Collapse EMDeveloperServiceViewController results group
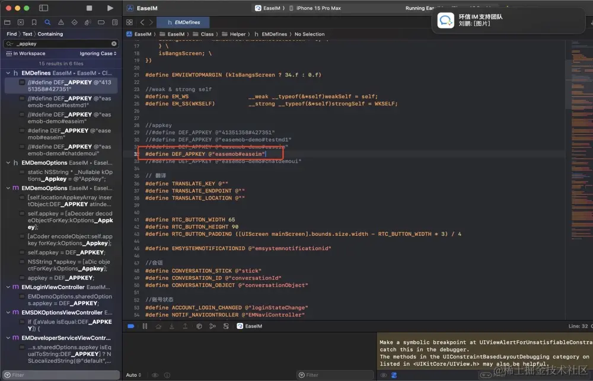The width and height of the screenshot is (593, 381). click(x=8, y=338)
